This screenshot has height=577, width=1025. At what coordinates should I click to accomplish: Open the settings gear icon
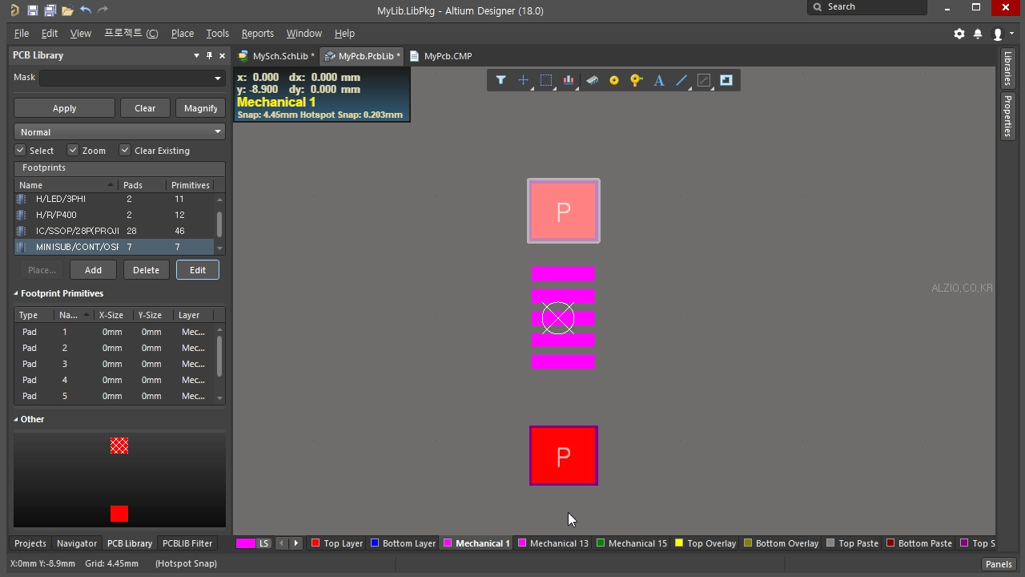pos(959,34)
